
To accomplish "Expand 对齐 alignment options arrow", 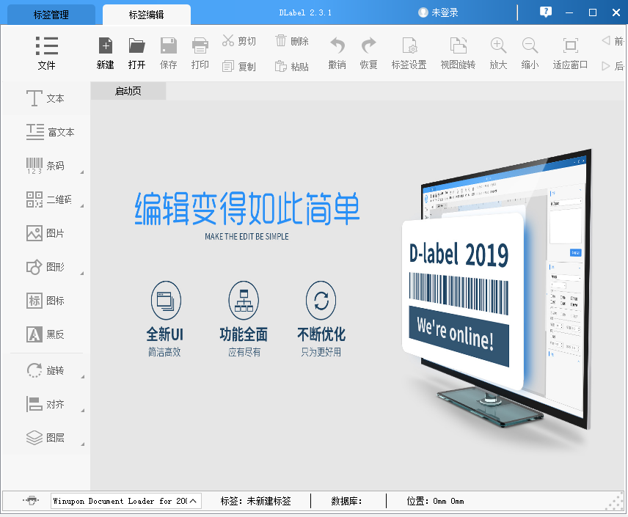I will coord(82,411).
